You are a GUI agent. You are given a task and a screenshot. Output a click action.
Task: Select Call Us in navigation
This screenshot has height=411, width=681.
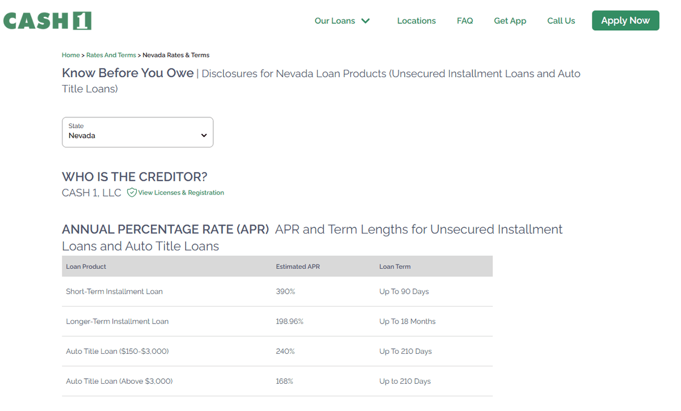point(561,21)
